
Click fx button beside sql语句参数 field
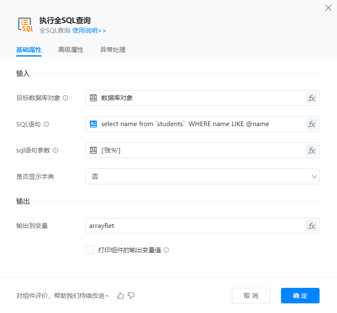(311, 150)
